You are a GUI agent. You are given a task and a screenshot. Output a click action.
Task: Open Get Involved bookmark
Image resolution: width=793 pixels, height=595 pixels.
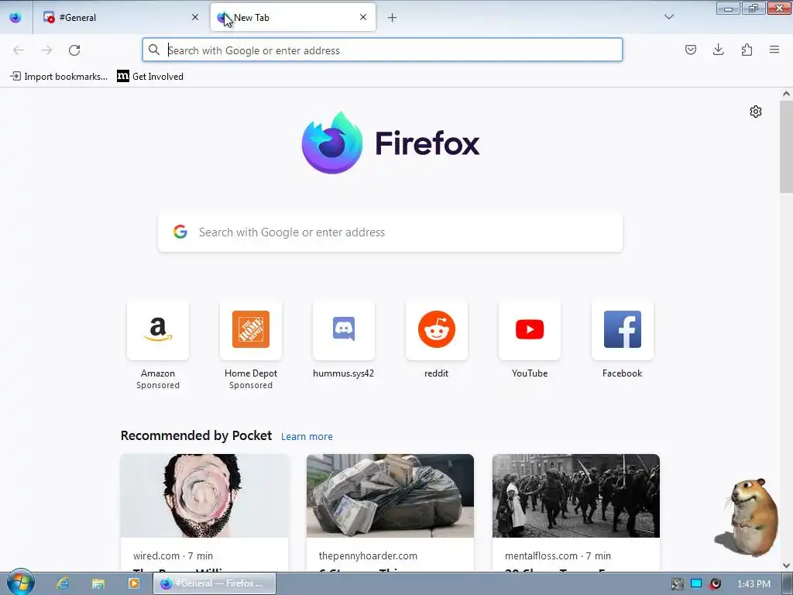(x=150, y=77)
